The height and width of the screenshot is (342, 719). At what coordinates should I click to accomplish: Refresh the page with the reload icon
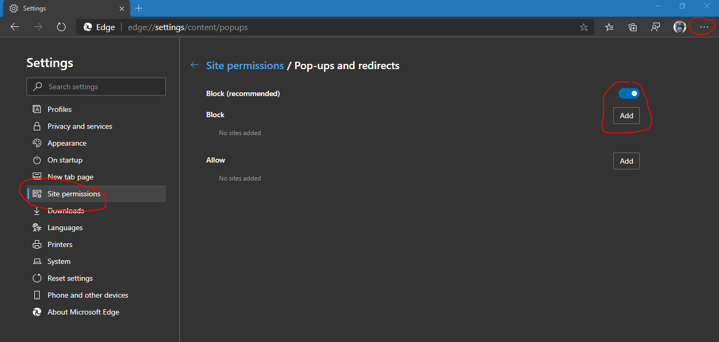[x=61, y=27]
